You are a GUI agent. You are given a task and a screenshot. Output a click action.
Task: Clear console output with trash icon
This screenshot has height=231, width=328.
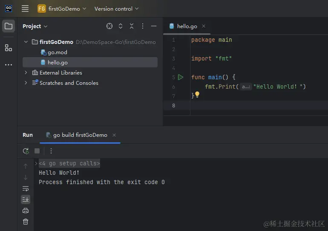(26, 221)
